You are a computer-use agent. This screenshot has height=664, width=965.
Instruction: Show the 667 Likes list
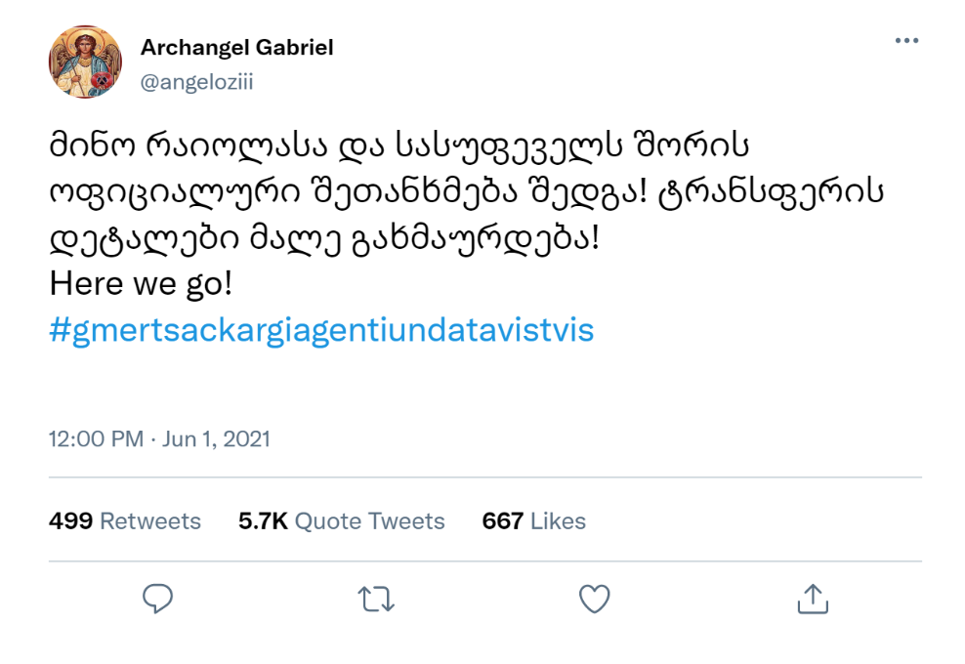point(533,521)
